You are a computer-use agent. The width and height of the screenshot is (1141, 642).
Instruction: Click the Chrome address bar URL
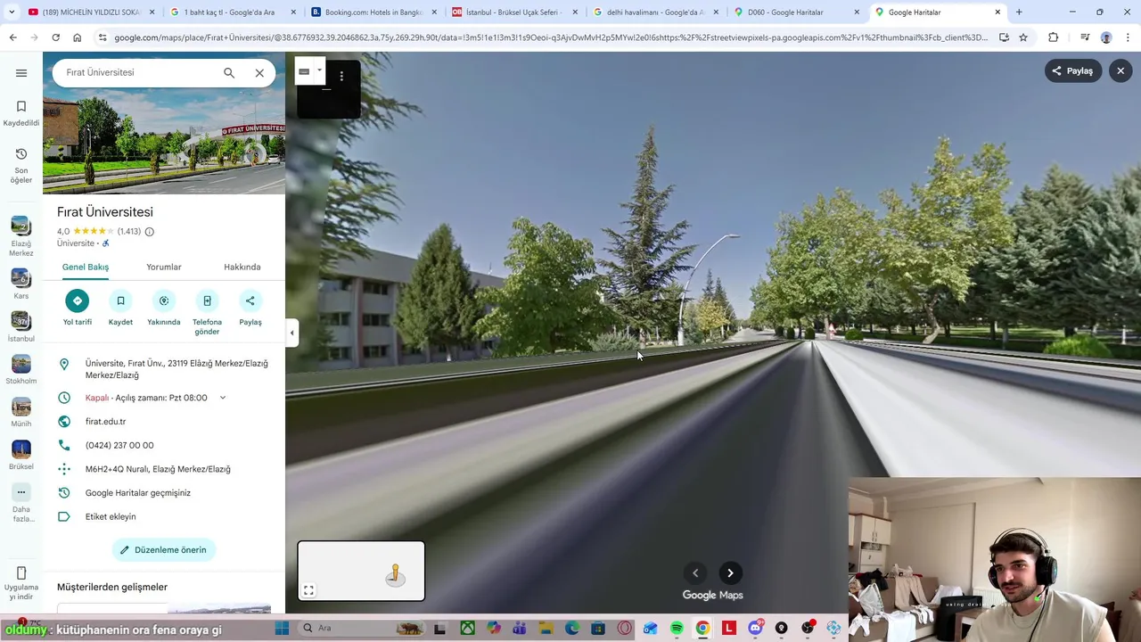(551, 37)
